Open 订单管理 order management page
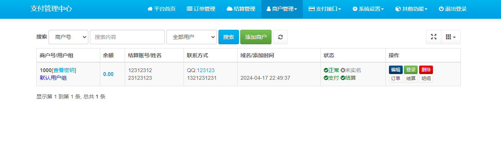The image size is (501, 156). tap(201, 9)
